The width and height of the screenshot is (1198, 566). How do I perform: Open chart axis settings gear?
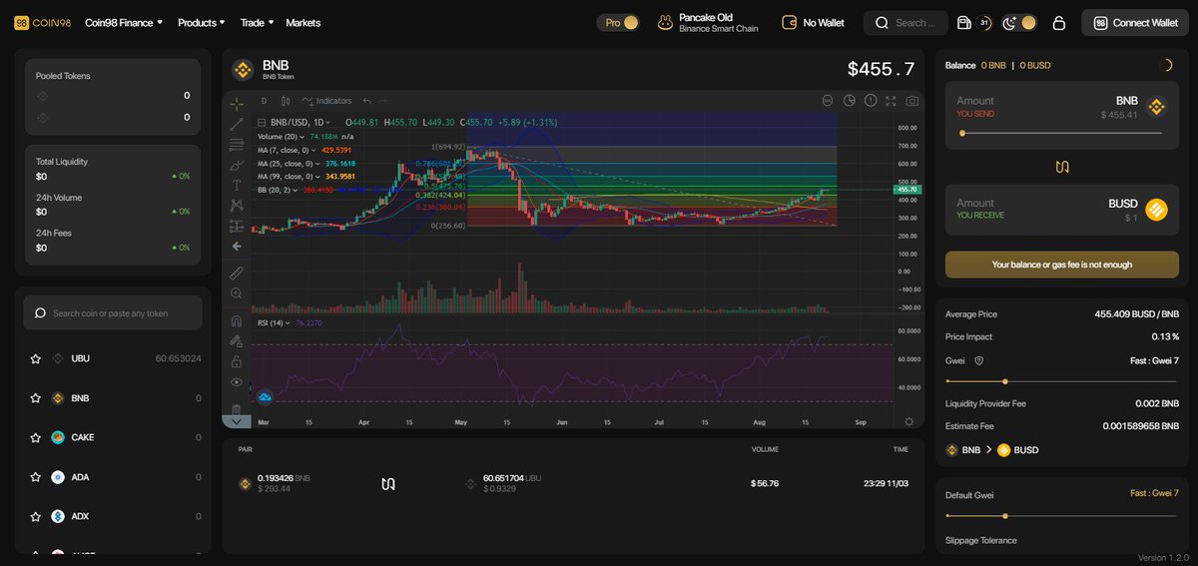[x=909, y=422]
